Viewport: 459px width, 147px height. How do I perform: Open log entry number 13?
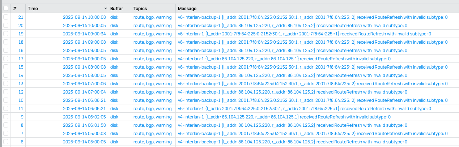[21, 84]
